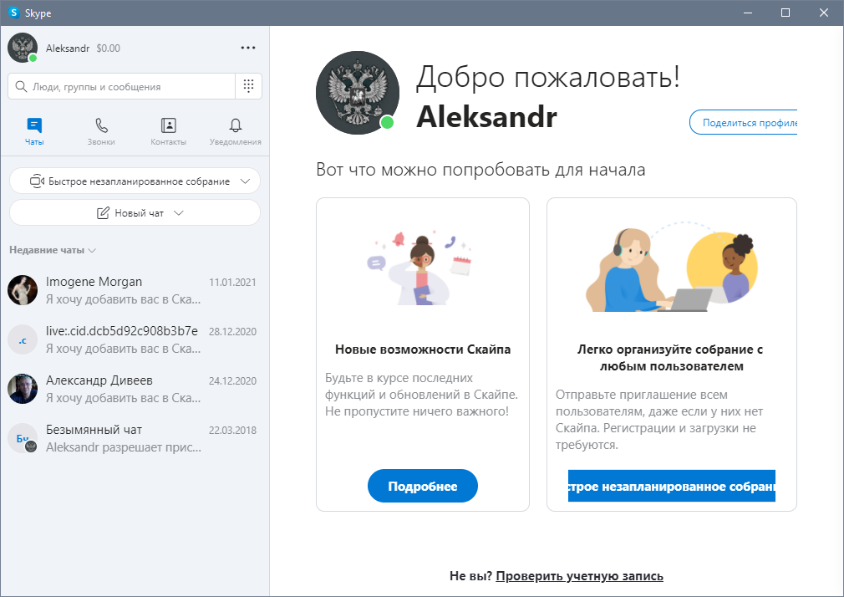Image resolution: width=844 pixels, height=597 pixels.
Task: Open the Контакты tab
Action: [x=169, y=132]
